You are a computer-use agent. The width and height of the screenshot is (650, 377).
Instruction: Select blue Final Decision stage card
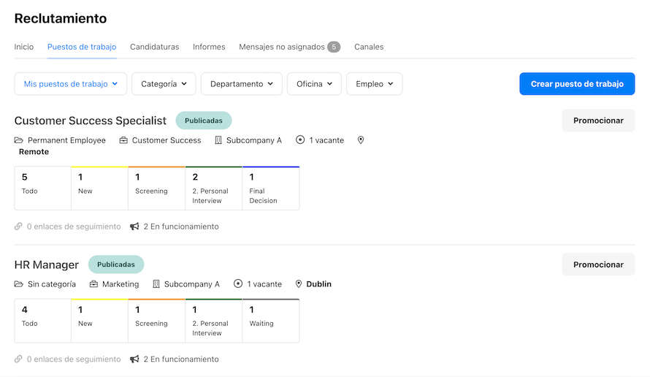click(271, 188)
